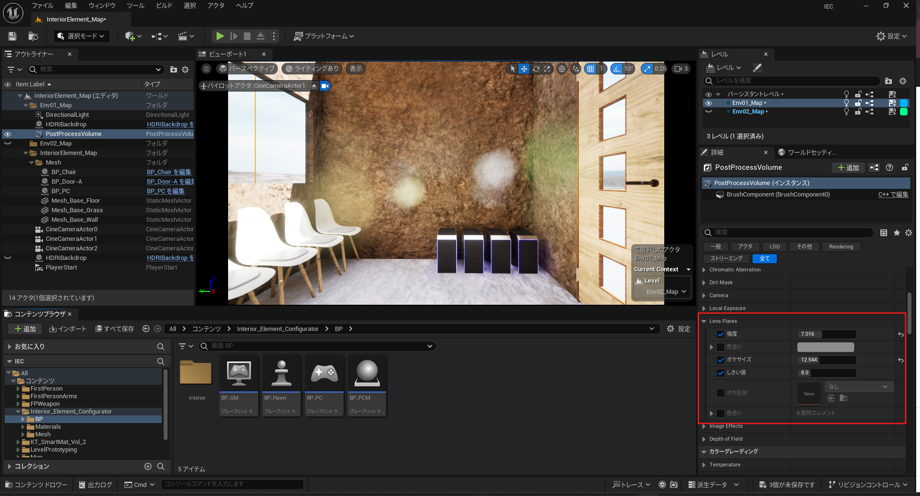Uncheck the 強度 checkbox in Lens Flares
Viewport: 920px width, 496px height.
[x=721, y=334]
